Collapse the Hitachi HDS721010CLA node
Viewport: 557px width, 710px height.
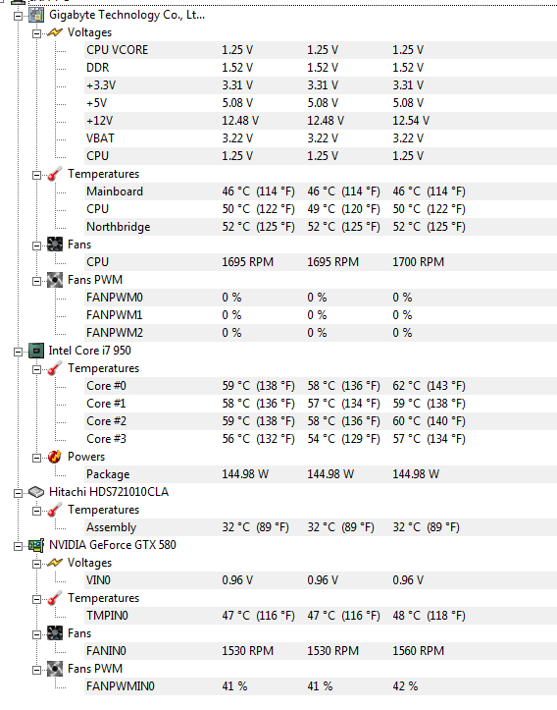point(18,493)
